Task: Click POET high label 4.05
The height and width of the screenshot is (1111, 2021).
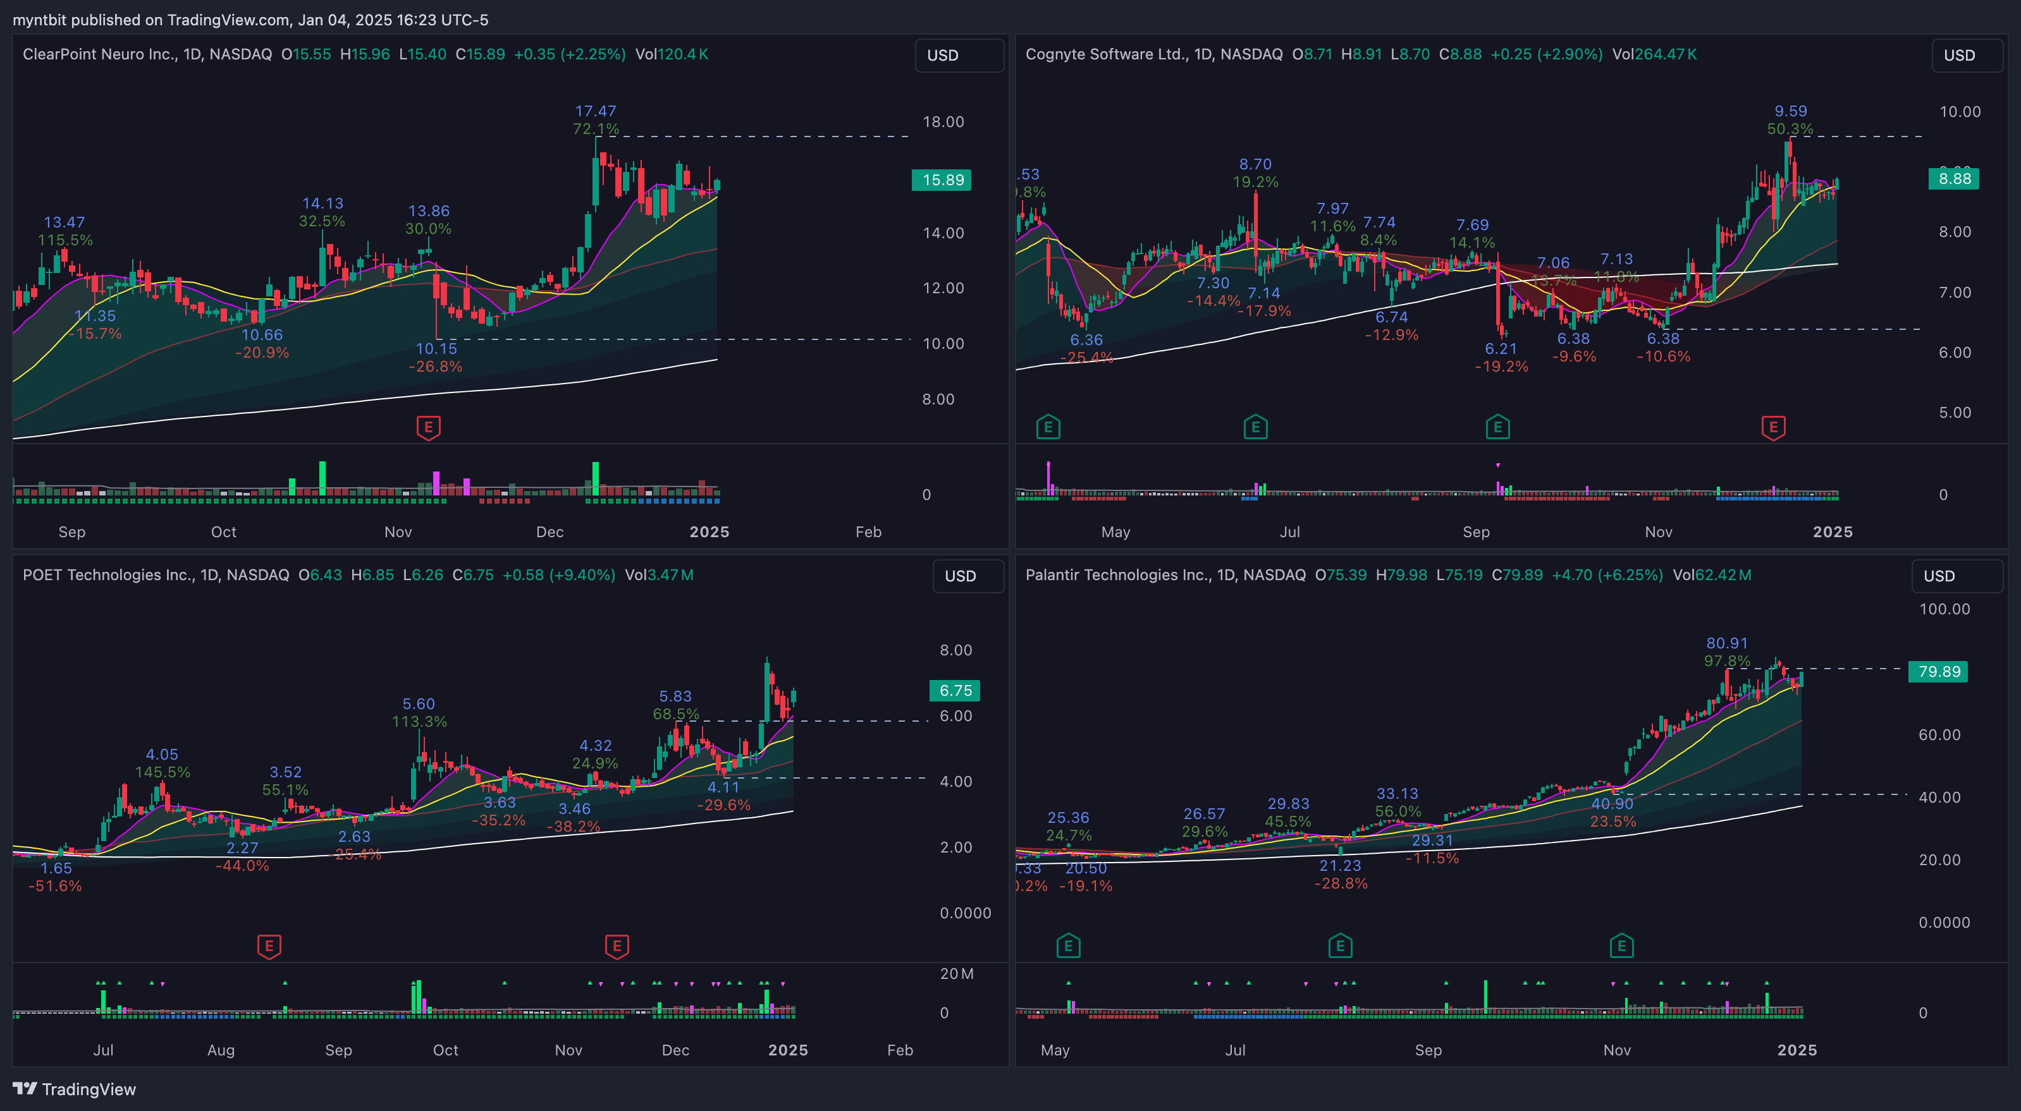Action: (x=162, y=755)
